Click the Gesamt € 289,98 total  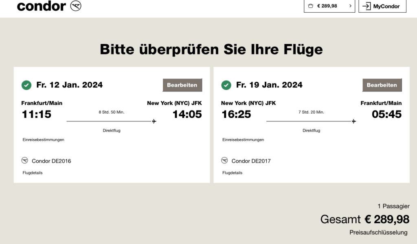[x=365, y=220]
